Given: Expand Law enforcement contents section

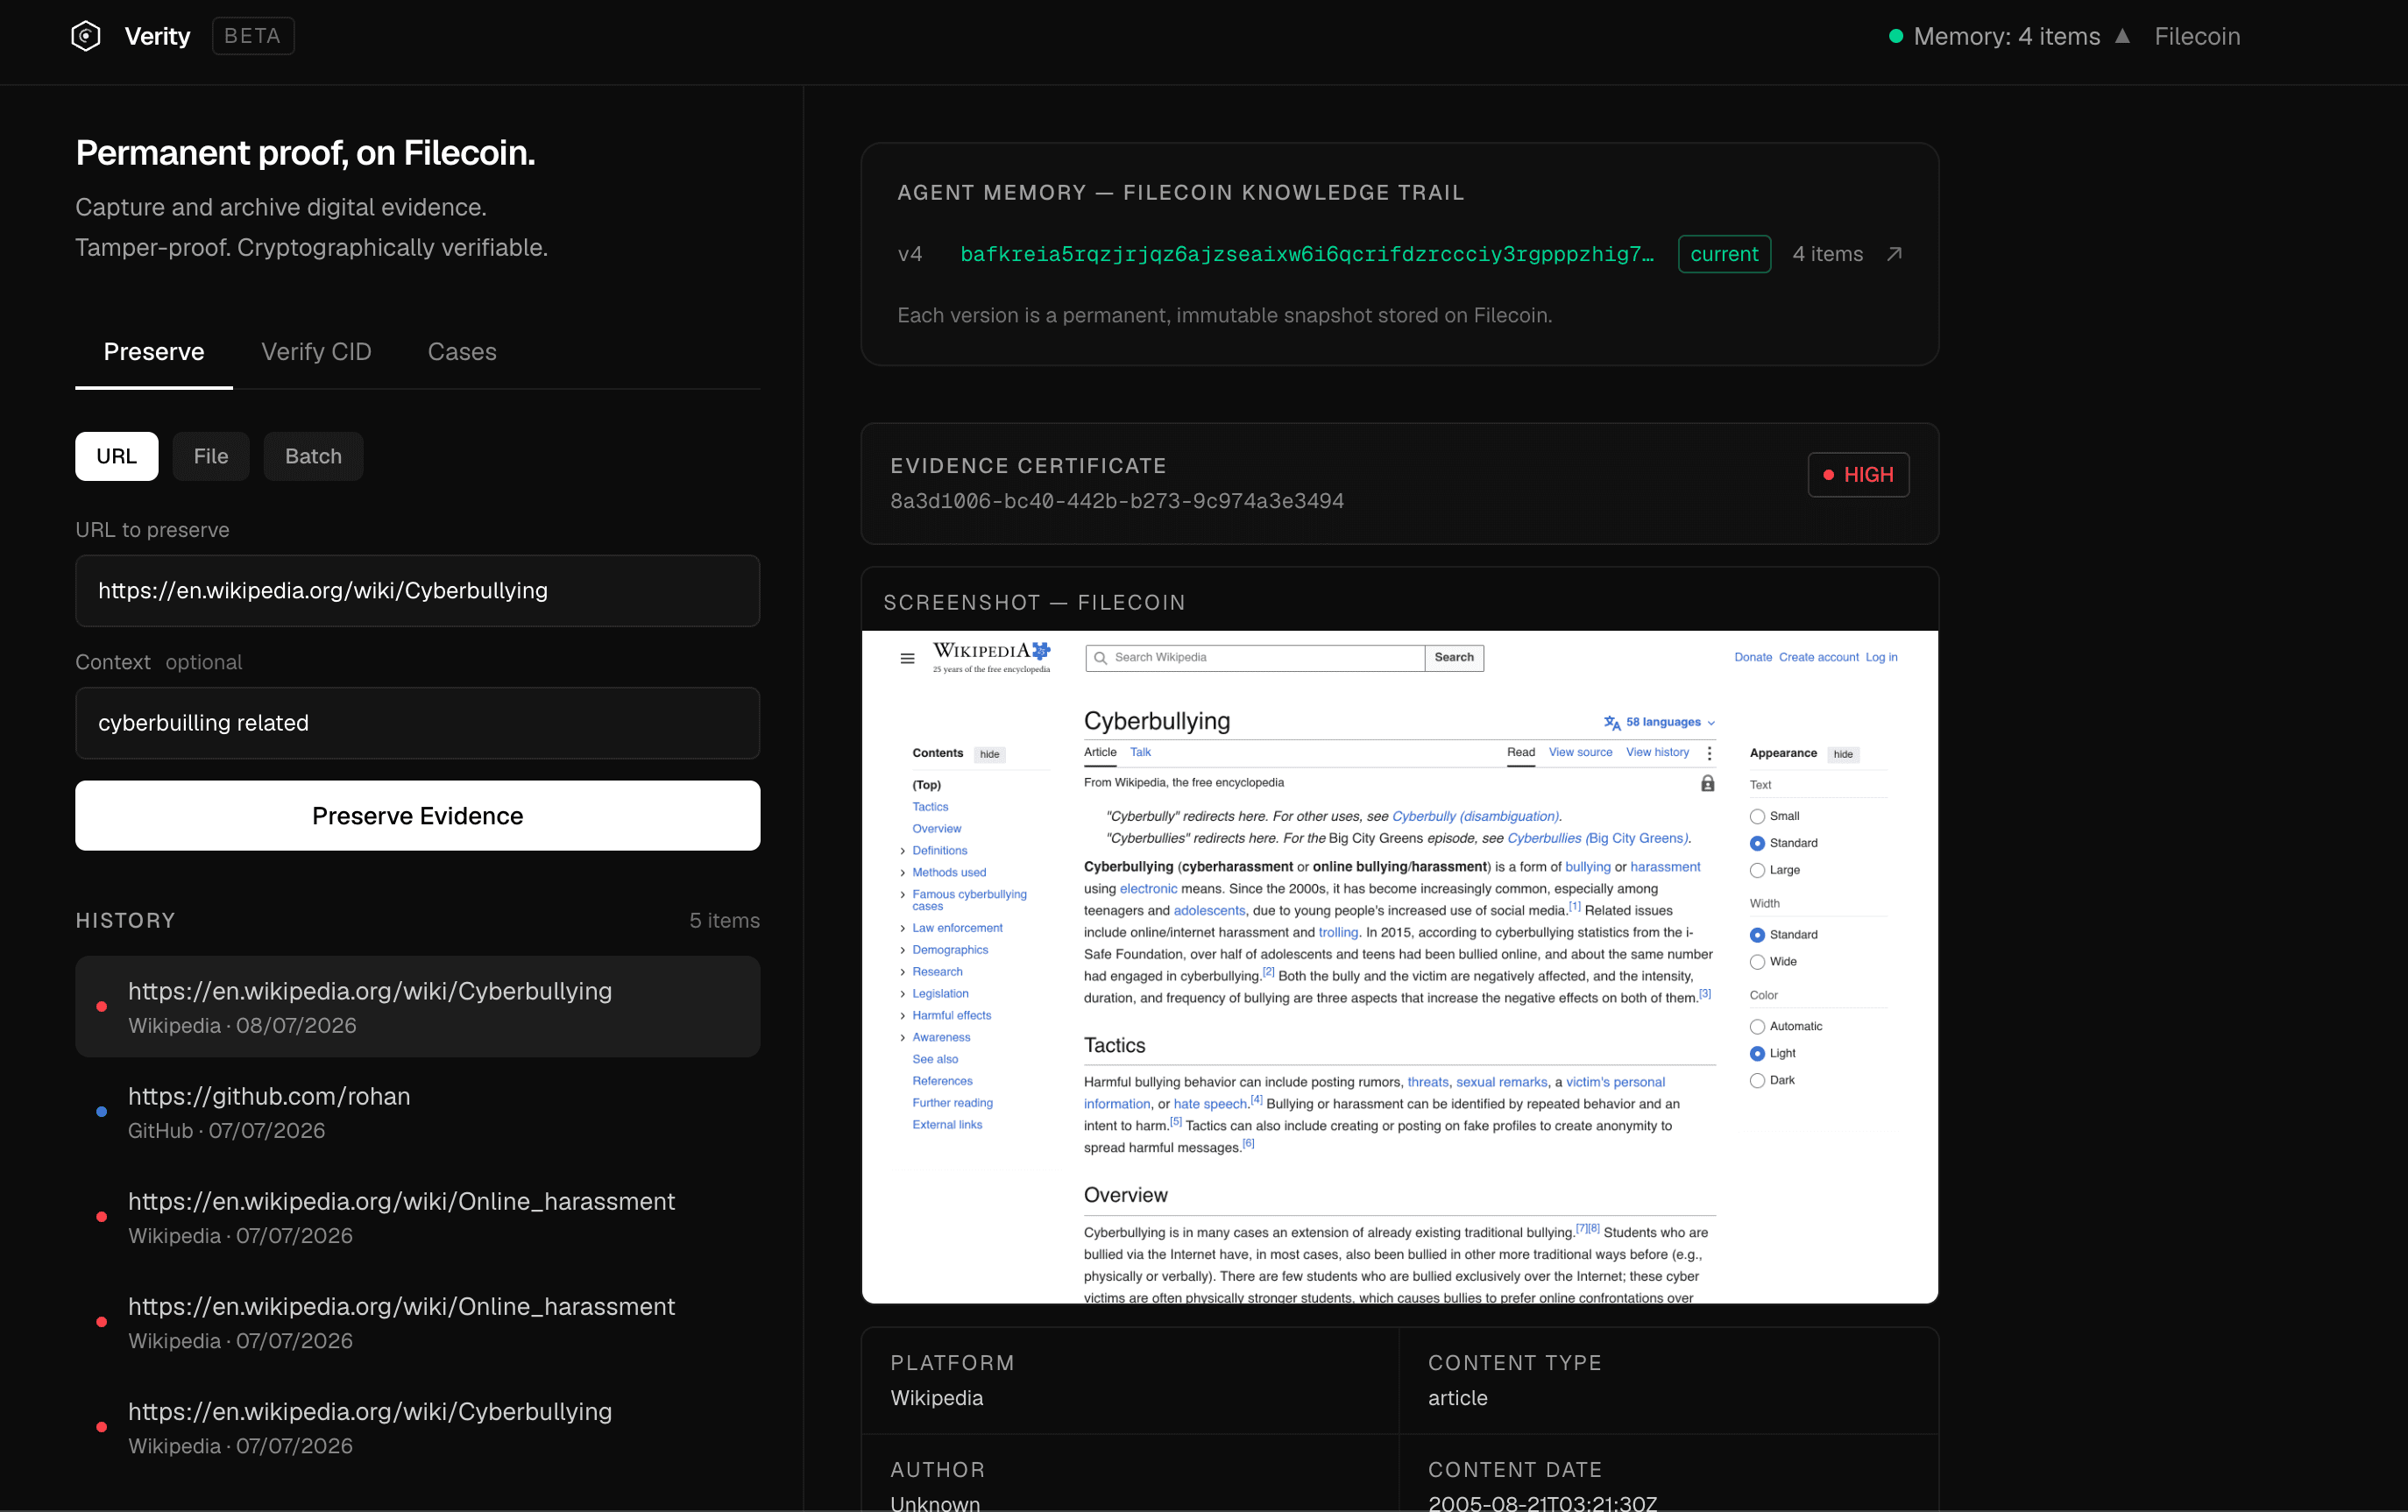Looking at the screenshot, I should [x=903, y=929].
